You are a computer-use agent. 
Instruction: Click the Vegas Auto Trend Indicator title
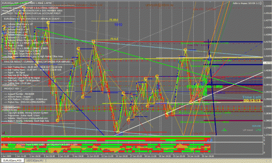pyautogui.click(x=77, y=5)
